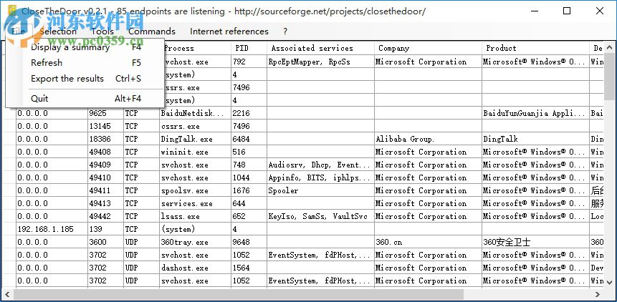This screenshot has width=617, height=302.
Task: Click the horizontal scrollbar thumb
Action: click(x=239, y=294)
